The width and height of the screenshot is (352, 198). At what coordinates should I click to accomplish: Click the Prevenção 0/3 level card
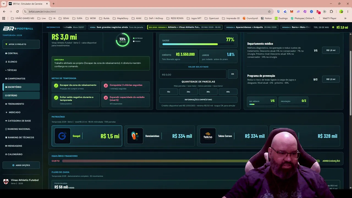[x=293, y=102]
